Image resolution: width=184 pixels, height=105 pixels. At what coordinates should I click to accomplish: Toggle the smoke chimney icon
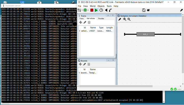point(110,10)
